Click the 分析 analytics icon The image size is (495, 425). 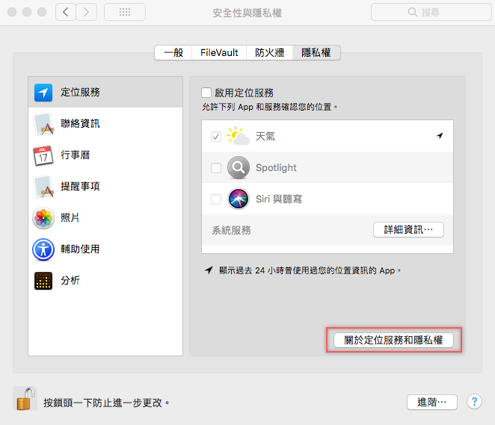coord(43,281)
